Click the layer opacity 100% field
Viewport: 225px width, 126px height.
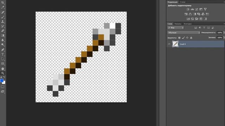point(219,33)
